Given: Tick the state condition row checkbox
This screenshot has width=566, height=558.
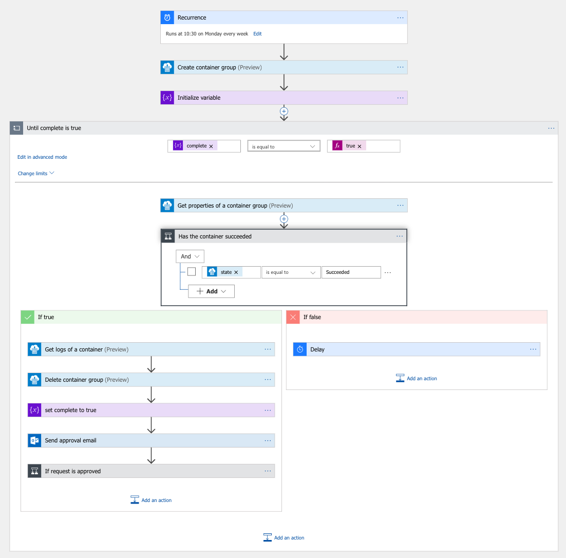Looking at the screenshot, I should (x=192, y=272).
